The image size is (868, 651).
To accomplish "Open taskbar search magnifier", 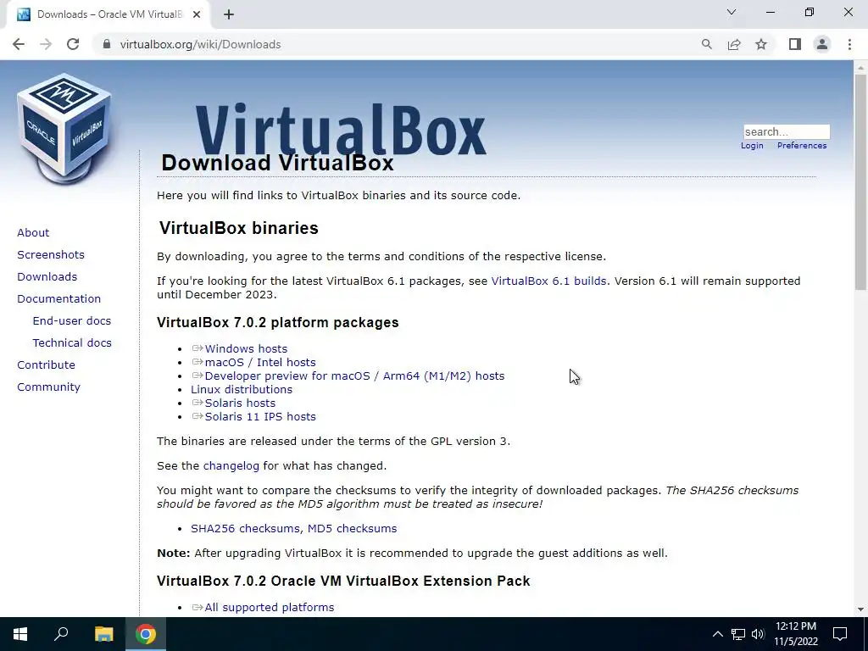I will pyautogui.click(x=61, y=634).
